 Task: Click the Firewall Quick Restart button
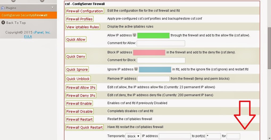tap(85, 127)
